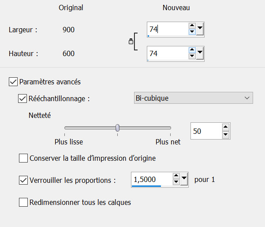
Task: Decrease the Netteté value with down arrow
Action: pos(225,134)
